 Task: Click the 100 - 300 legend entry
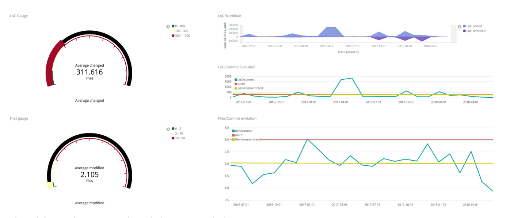(180, 31)
